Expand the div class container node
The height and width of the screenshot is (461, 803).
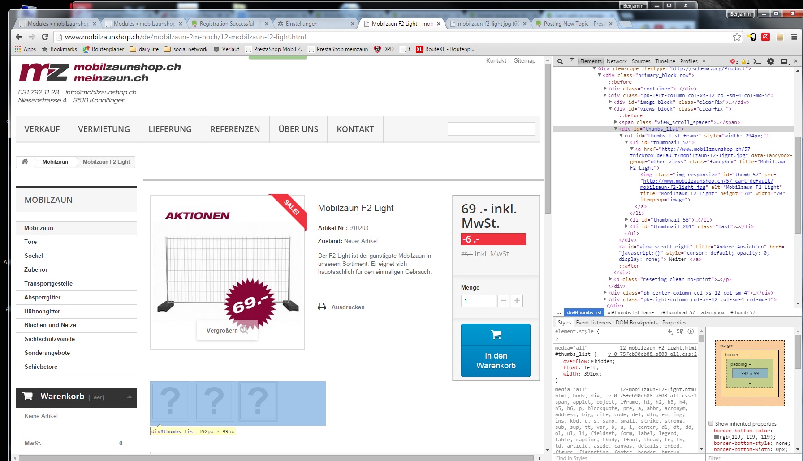tap(605, 89)
